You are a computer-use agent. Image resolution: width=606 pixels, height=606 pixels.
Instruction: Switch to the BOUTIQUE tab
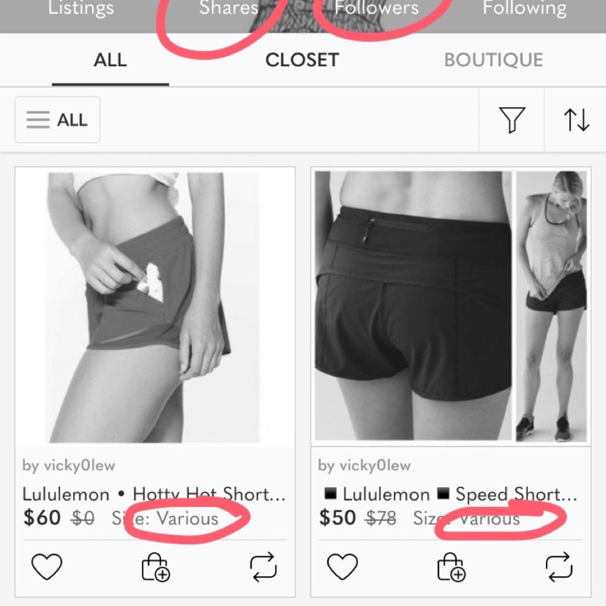click(x=493, y=60)
